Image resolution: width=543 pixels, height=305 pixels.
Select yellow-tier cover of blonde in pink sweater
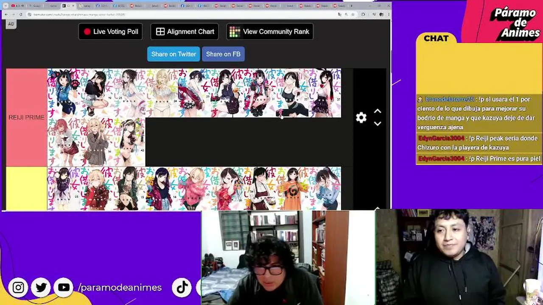point(194,189)
